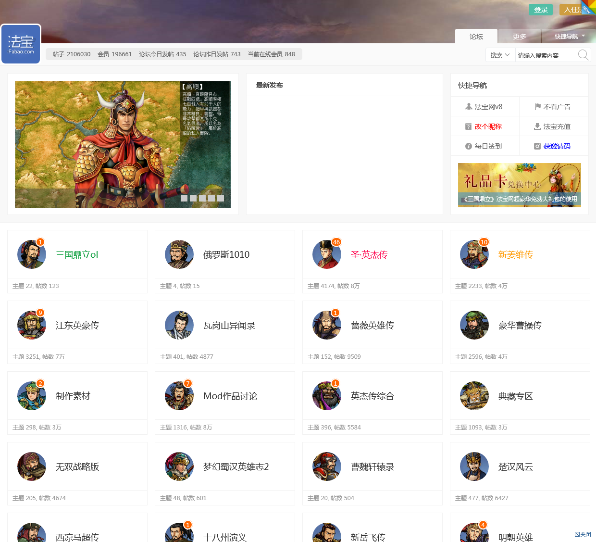Open the 不看广告 link
This screenshot has height=542, width=596.
(557, 107)
